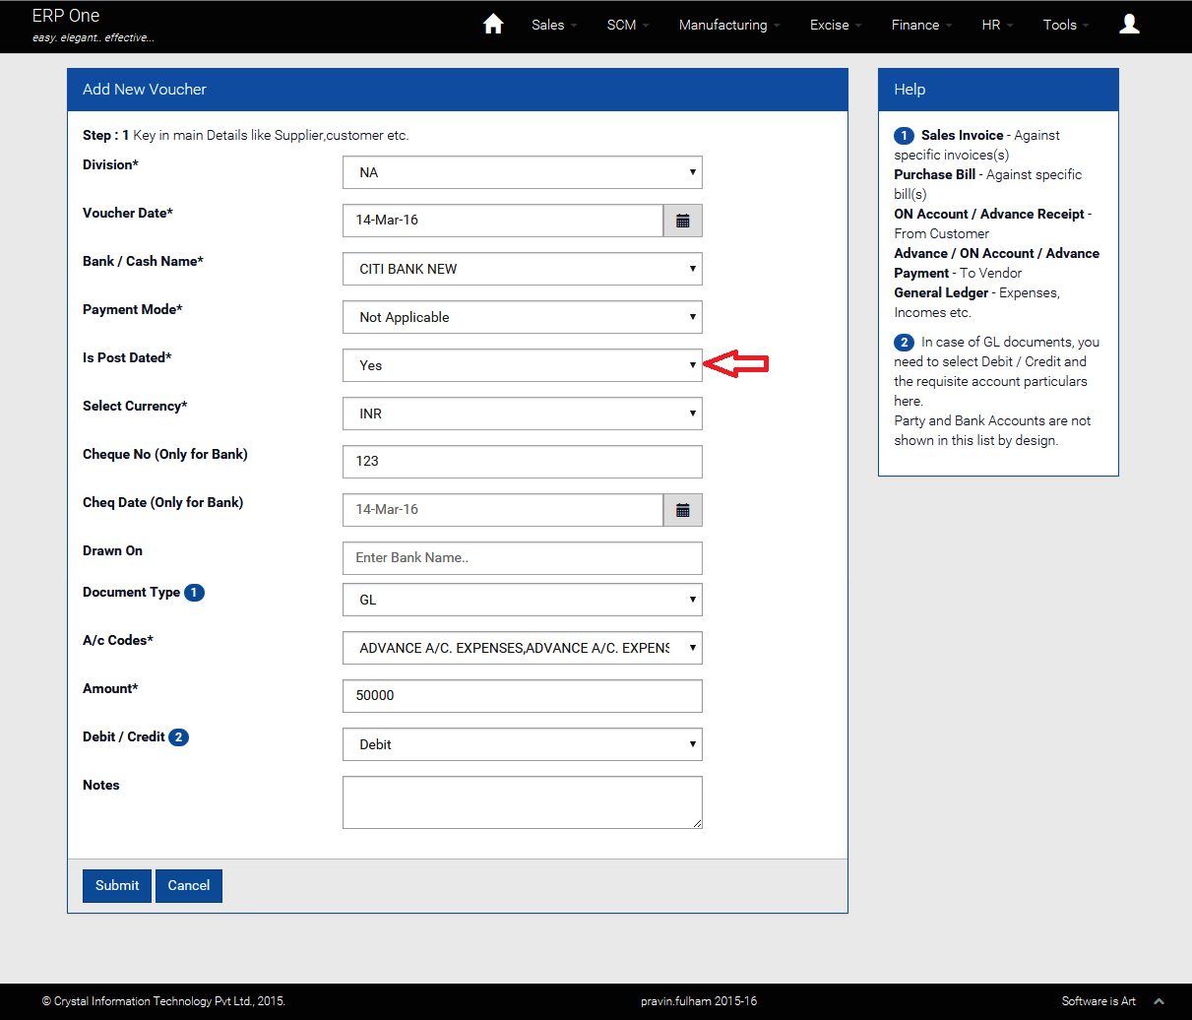Viewport: 1192px width, 1020px height.
Task: Expand the Is Post Dated dropdown
Action: (523, 365)
